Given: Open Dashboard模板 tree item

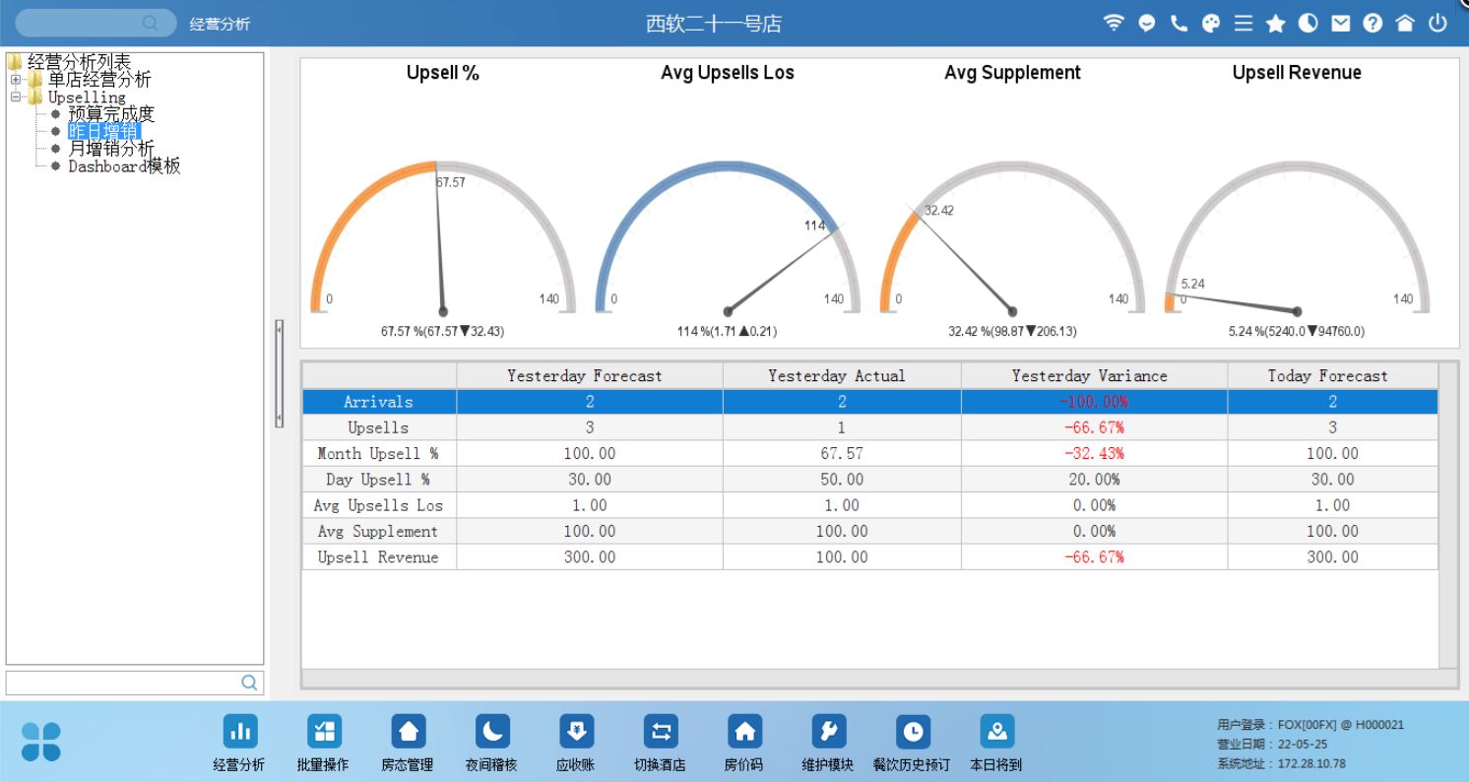Looking at the screenshot, I should pyautogui.click(x=124, y=166).
